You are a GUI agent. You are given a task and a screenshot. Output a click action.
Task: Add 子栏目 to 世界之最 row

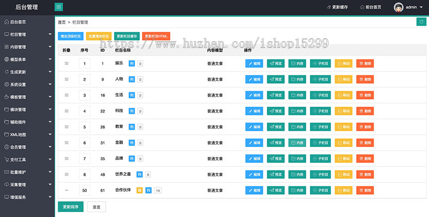tap(320, 174)
